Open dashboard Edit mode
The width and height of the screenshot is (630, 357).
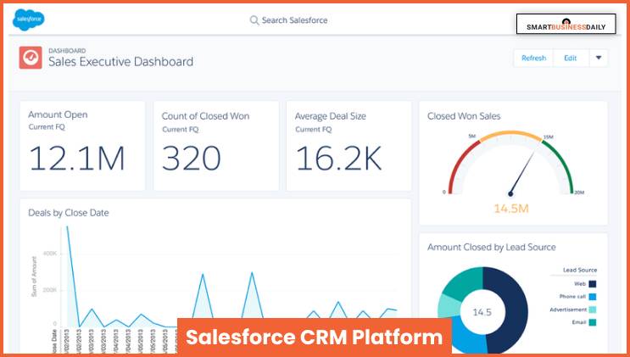click(x=571, y=58)
